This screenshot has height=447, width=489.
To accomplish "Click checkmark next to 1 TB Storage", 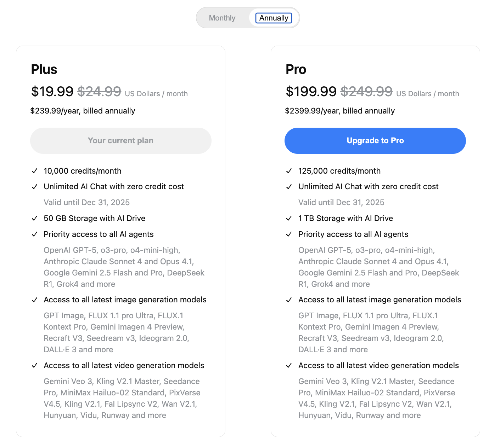I will [x=289, y=219].
